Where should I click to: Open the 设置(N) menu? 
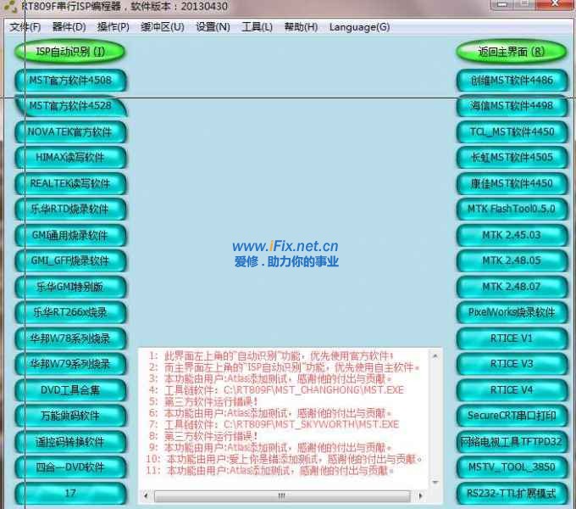pos(213,27)
